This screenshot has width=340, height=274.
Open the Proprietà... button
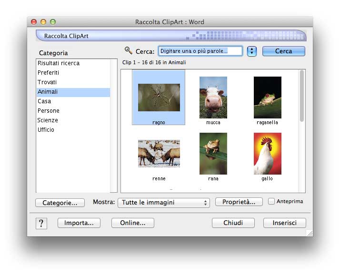239,202
